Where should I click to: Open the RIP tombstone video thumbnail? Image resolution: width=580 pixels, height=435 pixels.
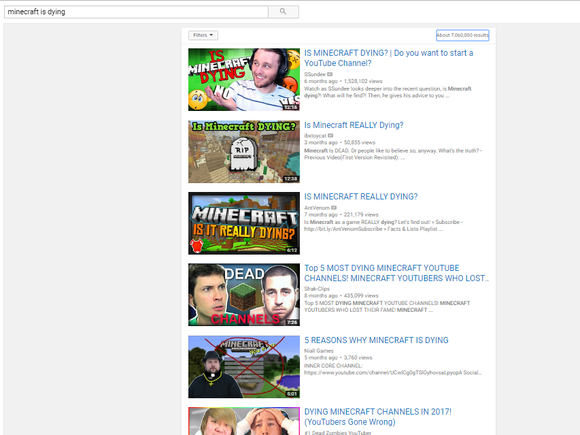[244, 152]
